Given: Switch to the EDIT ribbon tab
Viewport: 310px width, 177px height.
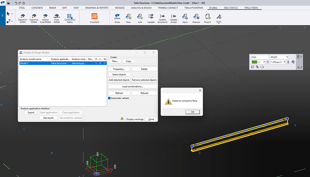Looking at the screenshot, I should click(65, 8).
